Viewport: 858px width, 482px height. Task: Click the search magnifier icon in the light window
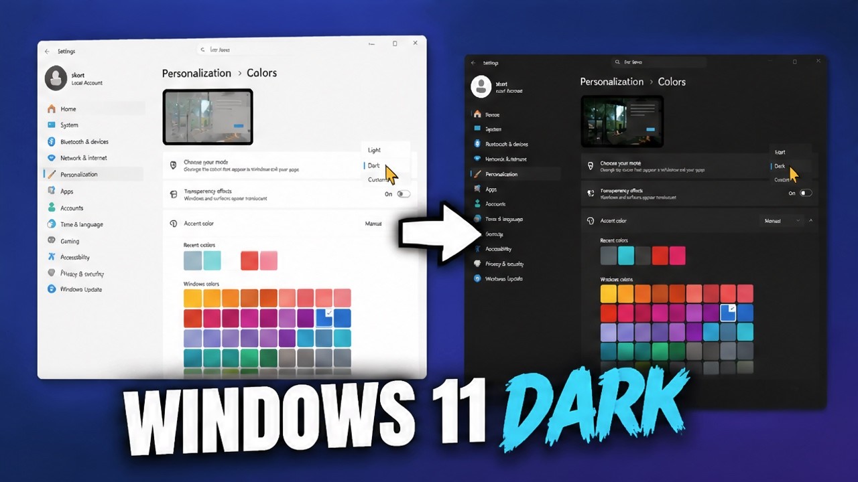coord(203,50)
